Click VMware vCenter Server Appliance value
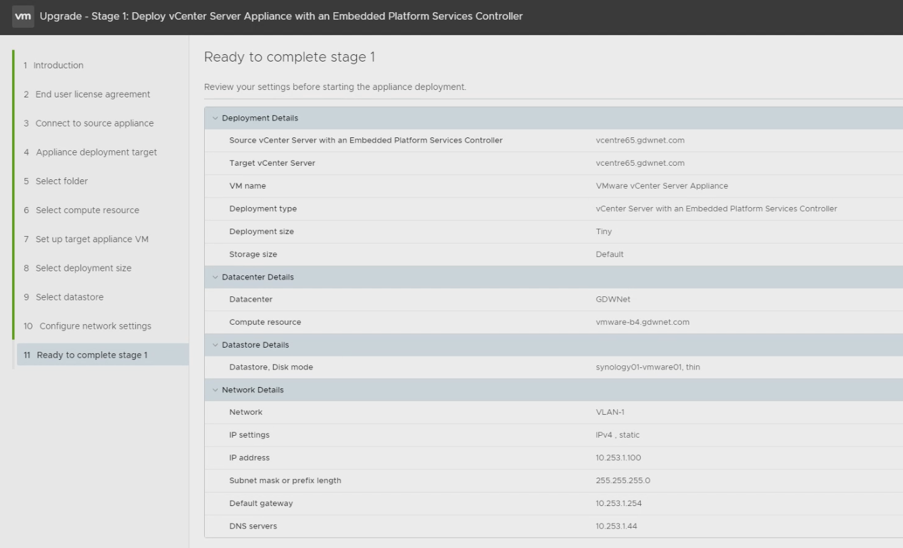 coord(662,186)
